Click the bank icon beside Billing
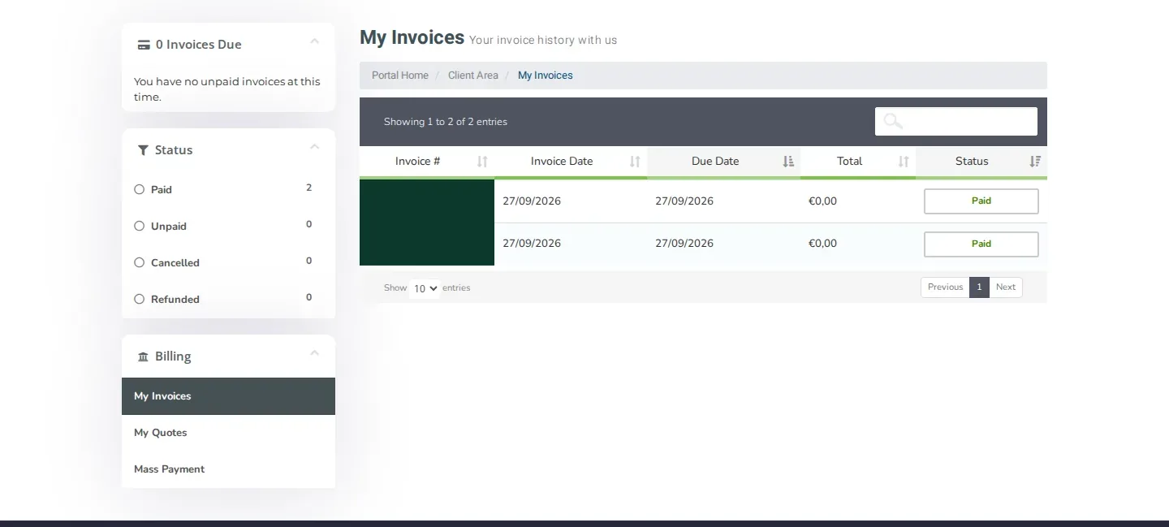This screenshot has height=527, width=1169. point(144,356)
